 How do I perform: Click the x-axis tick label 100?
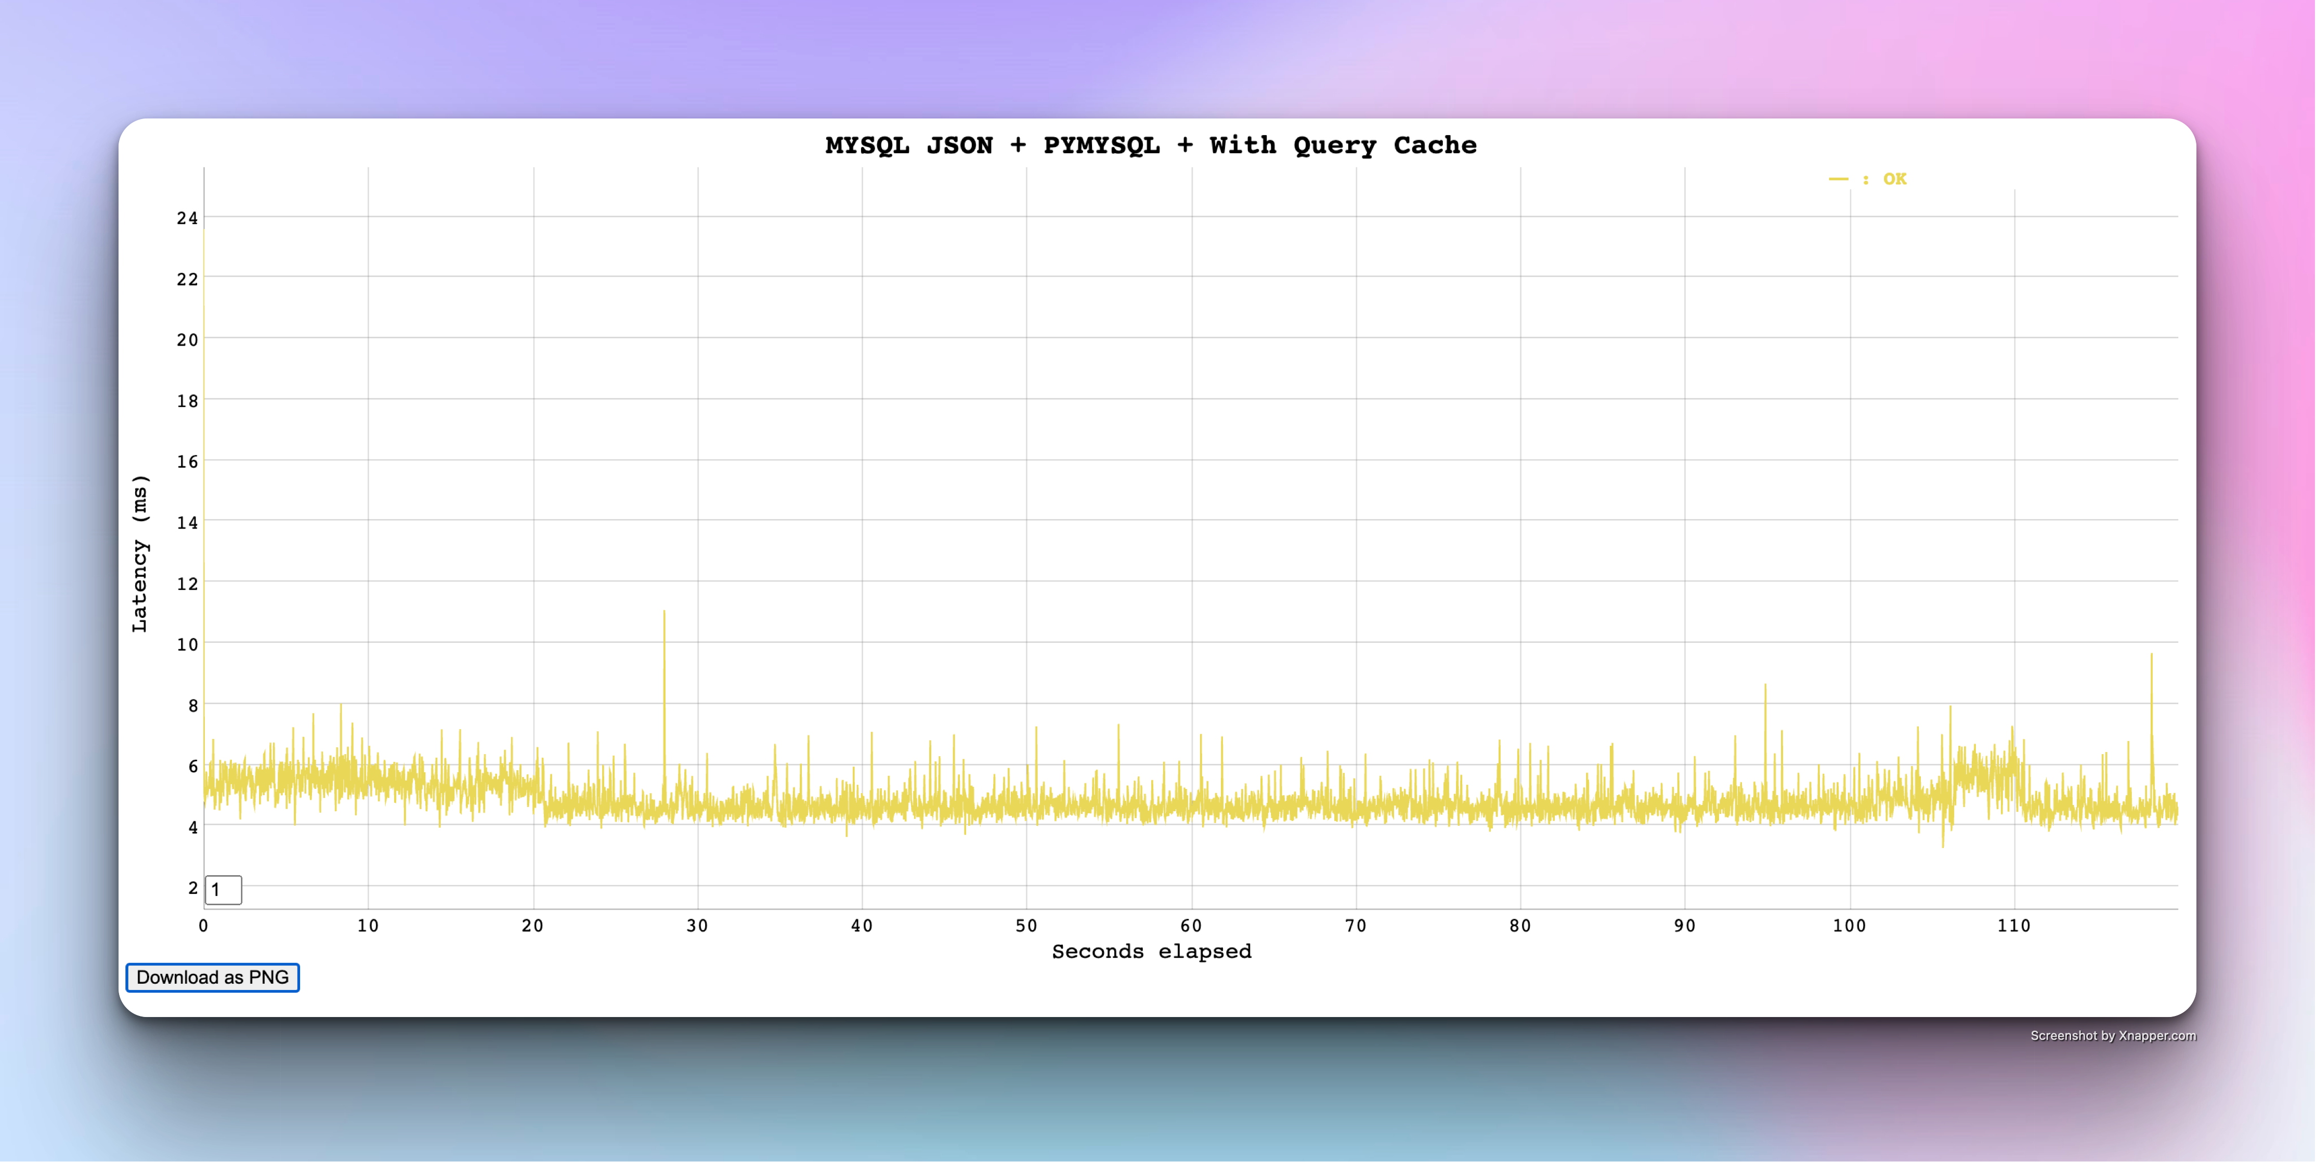point(1849,926)
